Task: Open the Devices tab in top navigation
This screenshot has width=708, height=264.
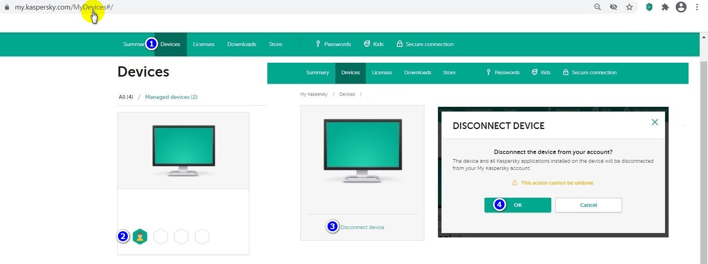Action: click(170, 44)
